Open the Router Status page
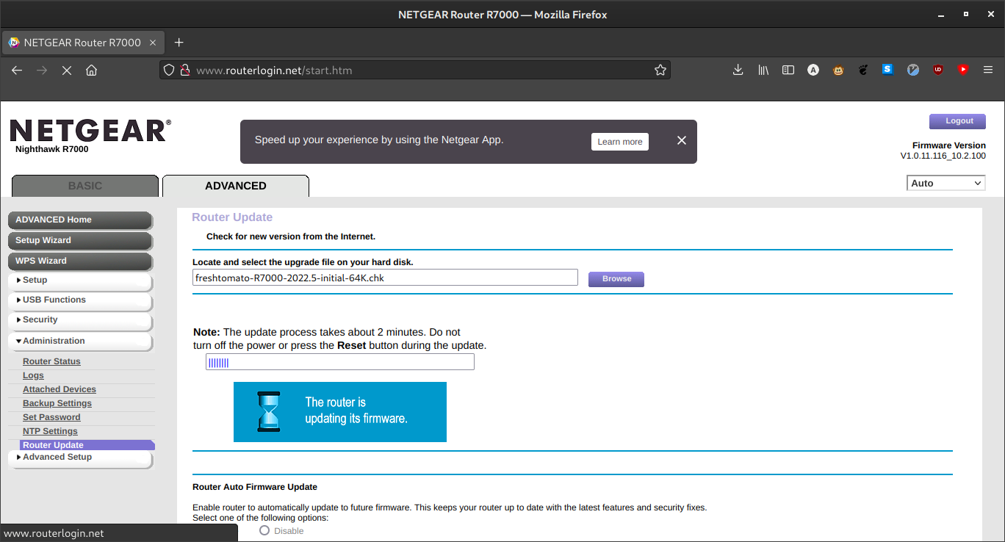This screenshot has height=542, width=1005. 51,361
